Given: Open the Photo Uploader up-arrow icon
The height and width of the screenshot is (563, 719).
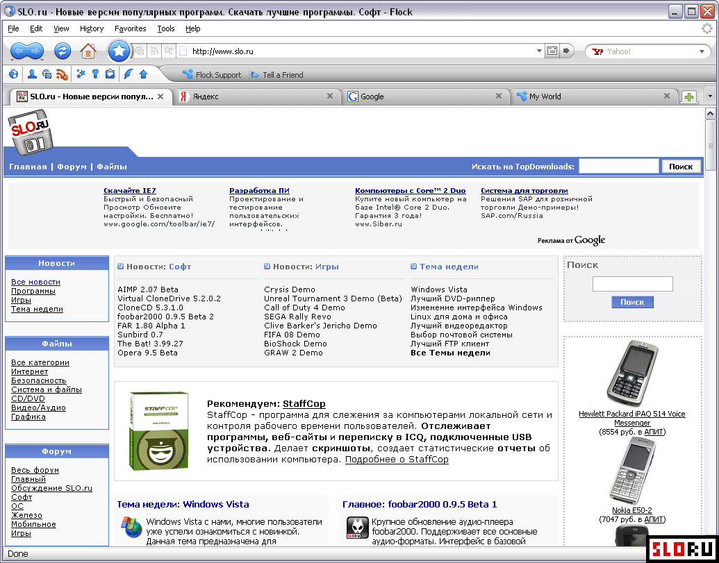Looking at the screenshot, I should pyautogui.click(x=143, y=74).
